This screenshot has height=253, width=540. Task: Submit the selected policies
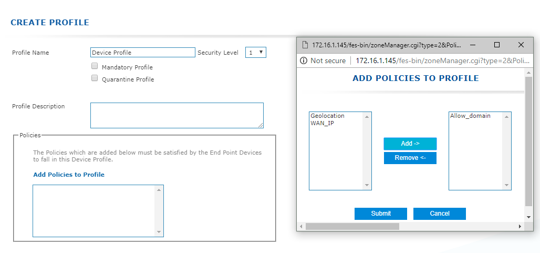pos(381,214)
